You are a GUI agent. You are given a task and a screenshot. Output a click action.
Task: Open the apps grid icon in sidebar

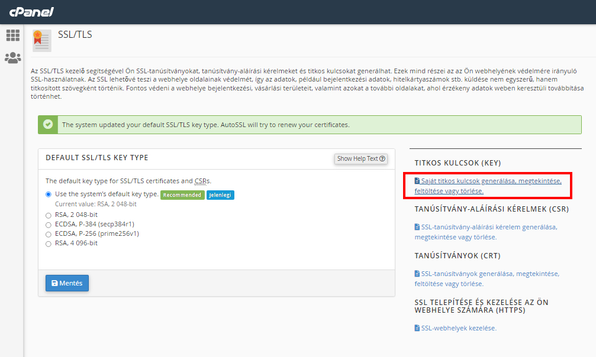(x=13, y=35)
